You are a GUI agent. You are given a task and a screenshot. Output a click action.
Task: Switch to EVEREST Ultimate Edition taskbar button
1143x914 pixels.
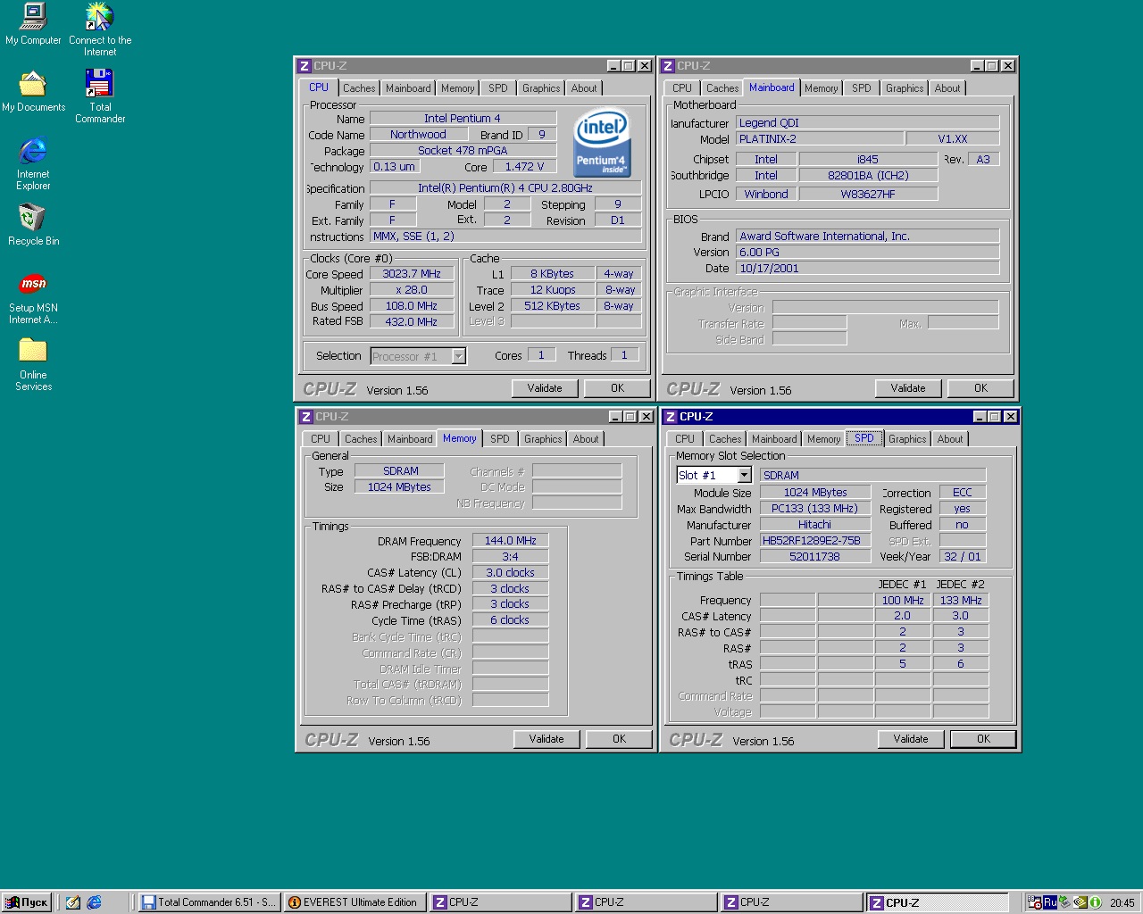354,902
